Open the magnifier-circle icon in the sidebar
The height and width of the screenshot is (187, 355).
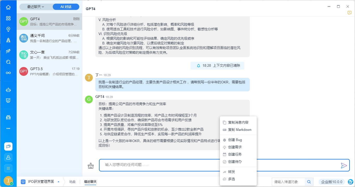coord(8,62)
